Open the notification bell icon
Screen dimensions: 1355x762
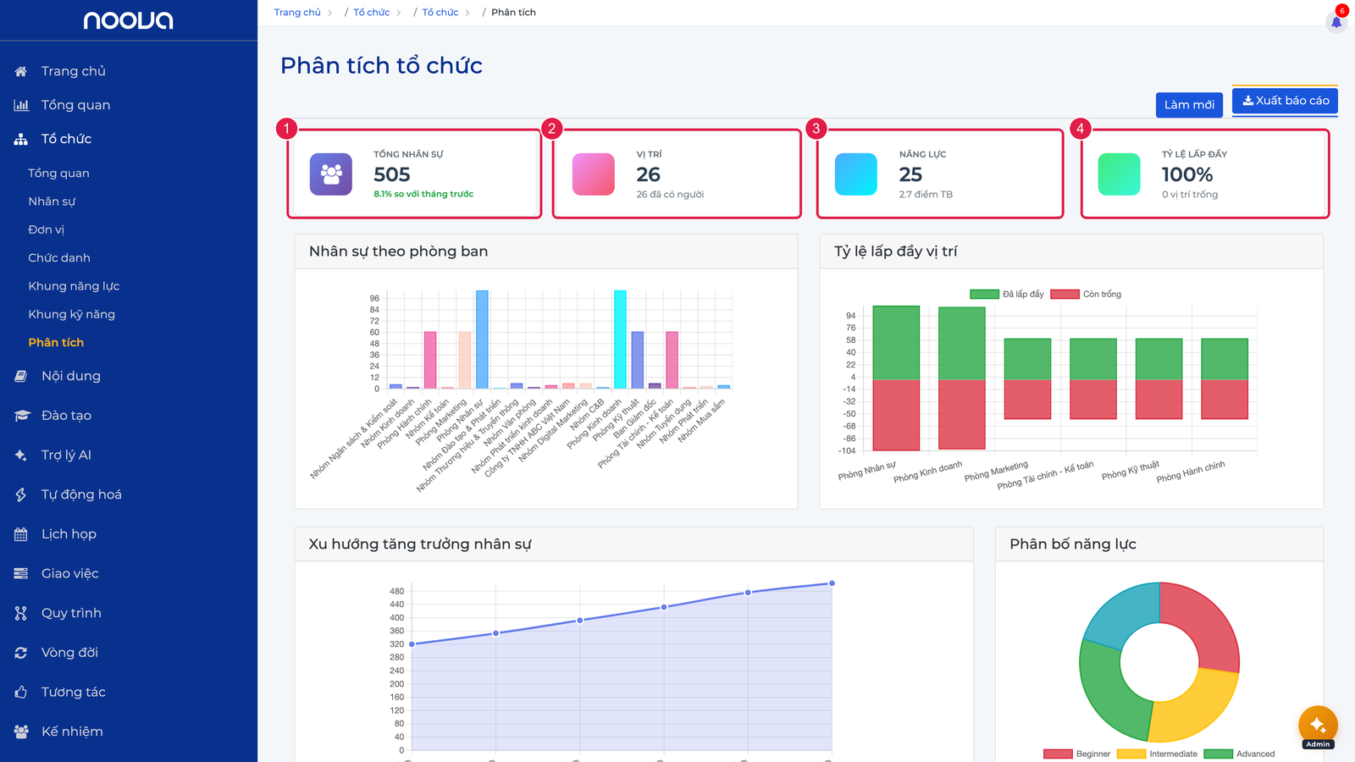[1336, 22]
